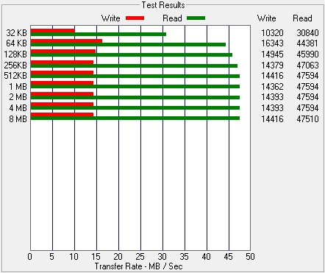Click the read value 47063
Viewport: 325px width, 273px height.
(x=307, y=65)
